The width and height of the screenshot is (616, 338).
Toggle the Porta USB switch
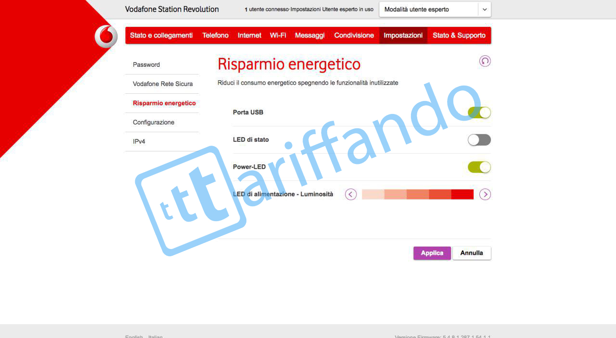pyautogui.click(x=479, y=113)
